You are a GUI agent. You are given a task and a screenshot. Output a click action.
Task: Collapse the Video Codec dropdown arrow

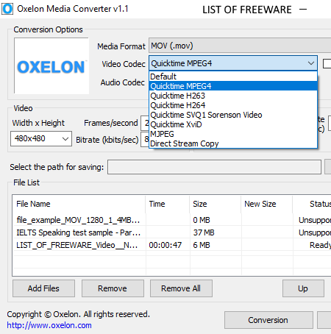click(311, 63)
